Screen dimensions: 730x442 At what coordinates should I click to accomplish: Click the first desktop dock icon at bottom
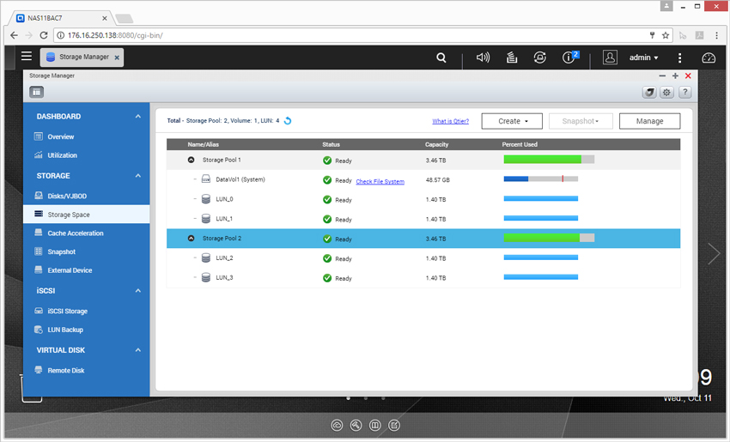click(337, 425)
